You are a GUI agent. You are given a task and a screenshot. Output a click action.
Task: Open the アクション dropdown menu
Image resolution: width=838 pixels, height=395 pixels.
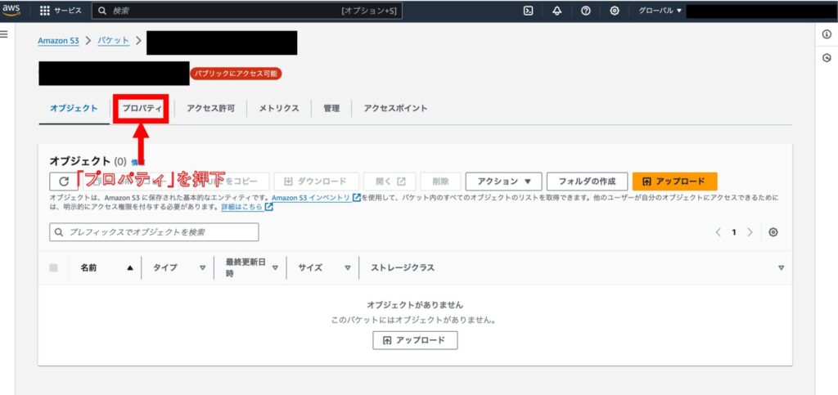point(504,182)
